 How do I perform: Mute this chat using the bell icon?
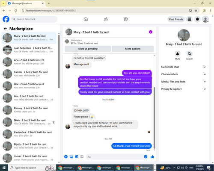tap(178, 54)
